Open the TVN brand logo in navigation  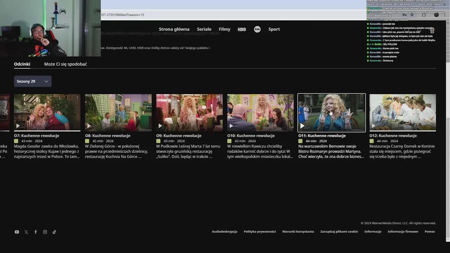point(257,29)
